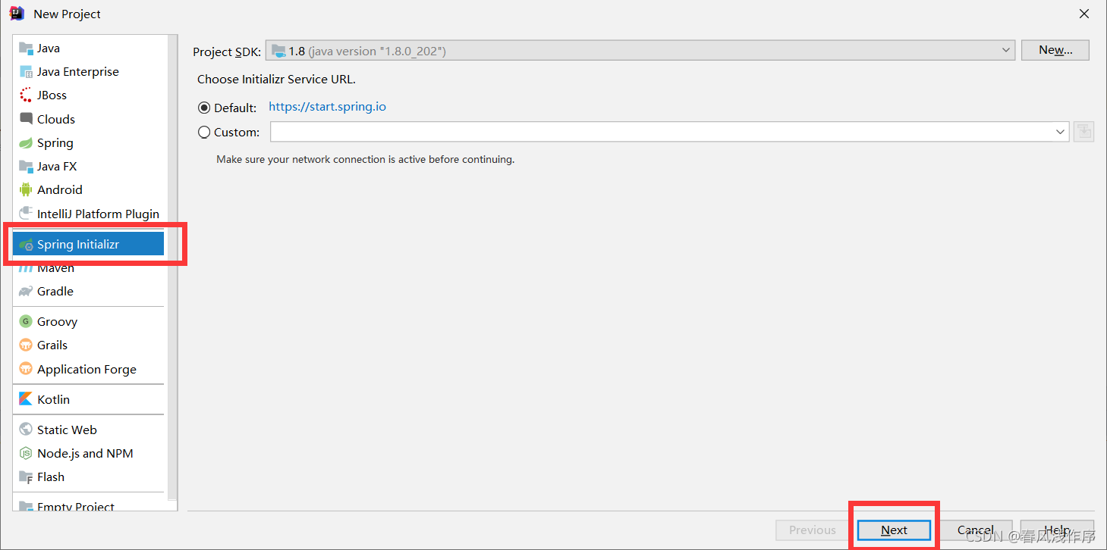
Task: Click the New... SDK button
Action: click(1055, 50)
